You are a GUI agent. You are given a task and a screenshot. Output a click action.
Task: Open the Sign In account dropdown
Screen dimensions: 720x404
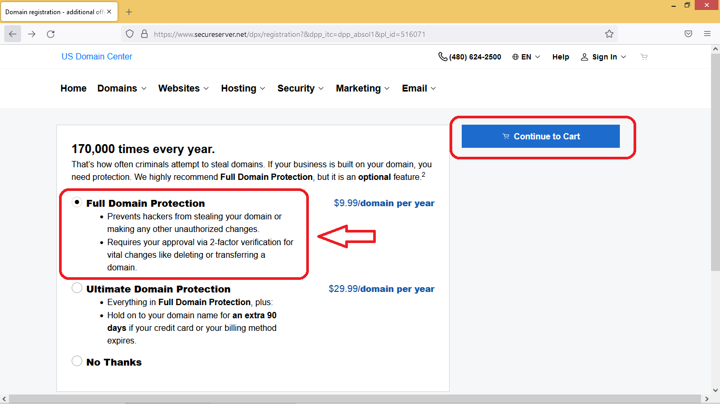[x=604, y=57]
